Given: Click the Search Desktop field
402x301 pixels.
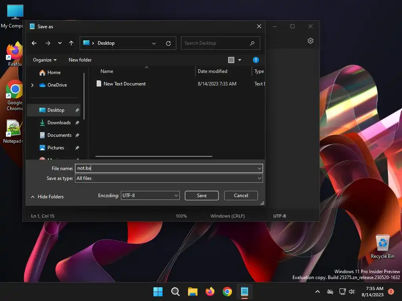Looking at the screenshot, I should [221, 43].
